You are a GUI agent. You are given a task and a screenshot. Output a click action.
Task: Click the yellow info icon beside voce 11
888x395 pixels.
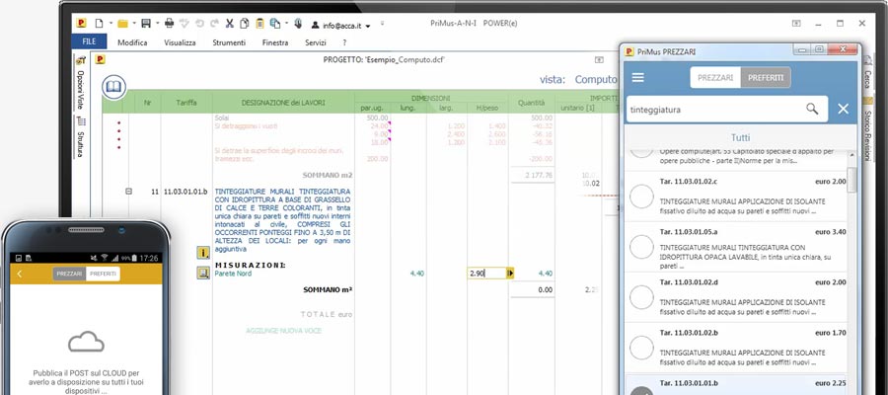click(202, 252)
